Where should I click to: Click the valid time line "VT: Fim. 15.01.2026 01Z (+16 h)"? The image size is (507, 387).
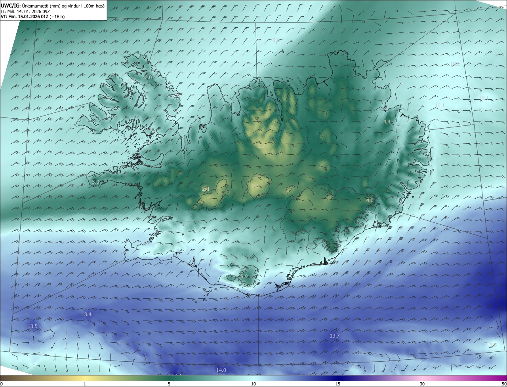[33, 17]
